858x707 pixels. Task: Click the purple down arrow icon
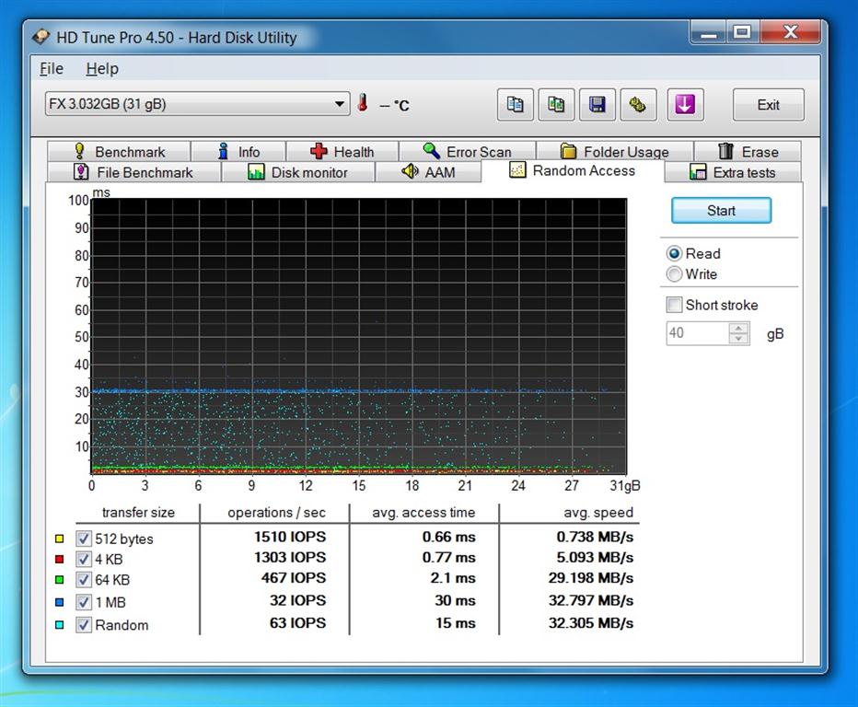click(x=683, y=105)
